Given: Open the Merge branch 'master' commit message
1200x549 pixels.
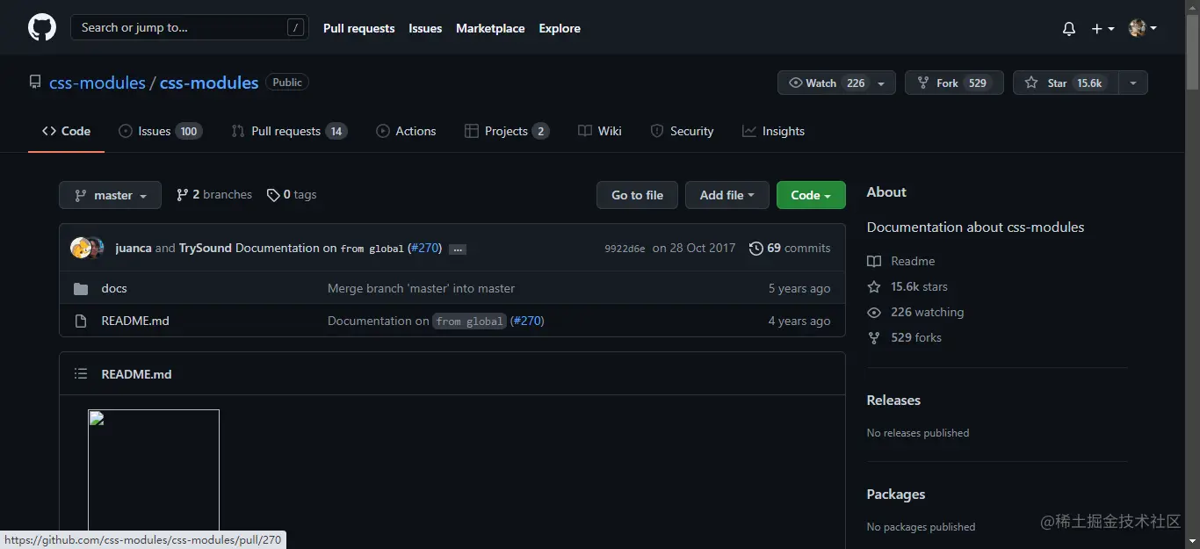Looking at the screenshot, I should (x=422, y=288).
